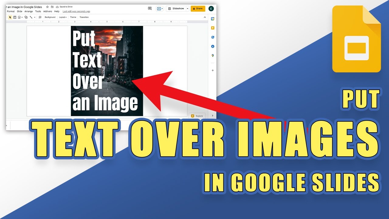Select the arrow cursor tool

point(10,17)
